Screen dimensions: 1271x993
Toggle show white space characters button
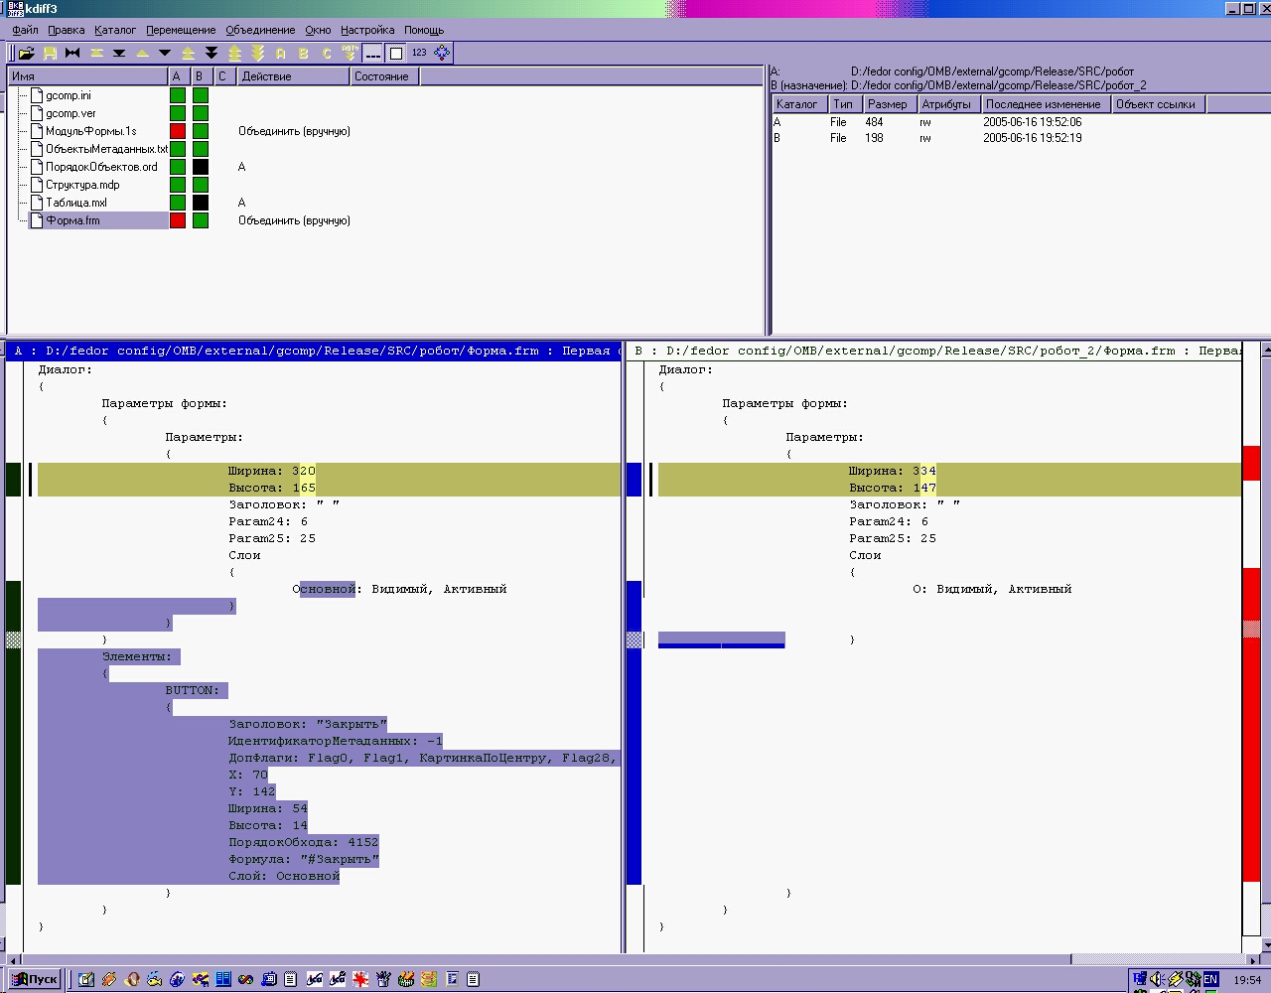point(372,53)
